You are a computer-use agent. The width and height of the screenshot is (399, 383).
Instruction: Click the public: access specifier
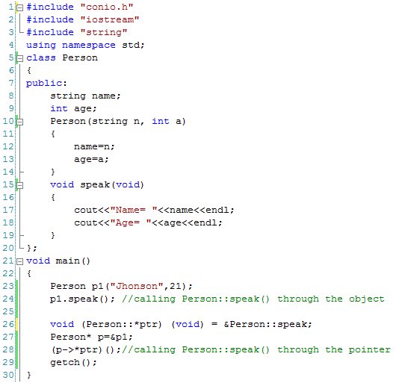tap(46, 84)
